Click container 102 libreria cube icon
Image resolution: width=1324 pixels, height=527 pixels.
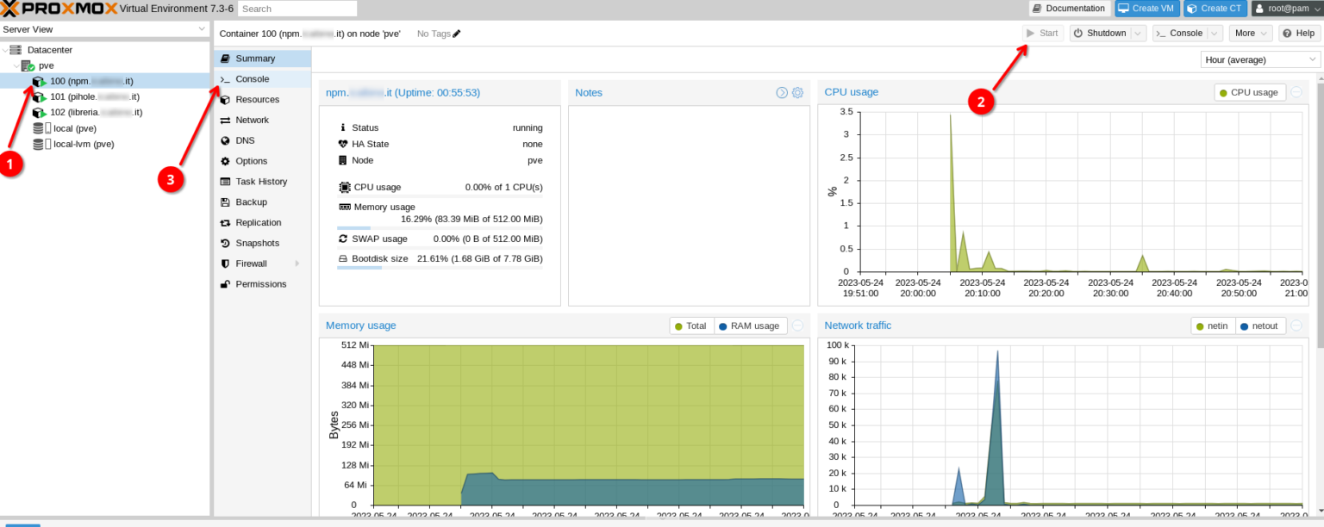39,112
